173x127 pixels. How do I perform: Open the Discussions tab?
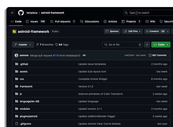(x=89, y=22)
